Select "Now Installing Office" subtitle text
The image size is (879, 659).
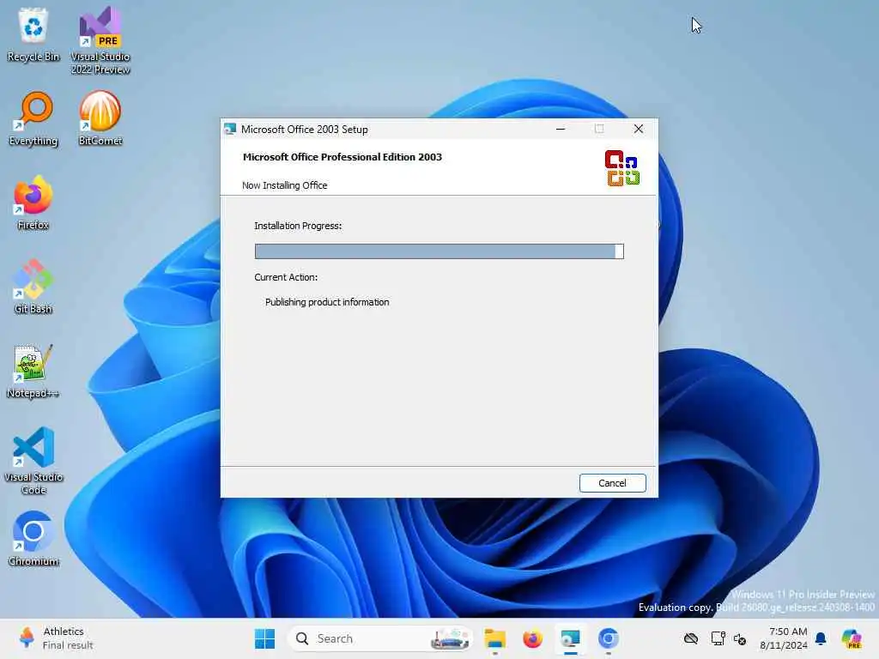[x=284, y=185]
